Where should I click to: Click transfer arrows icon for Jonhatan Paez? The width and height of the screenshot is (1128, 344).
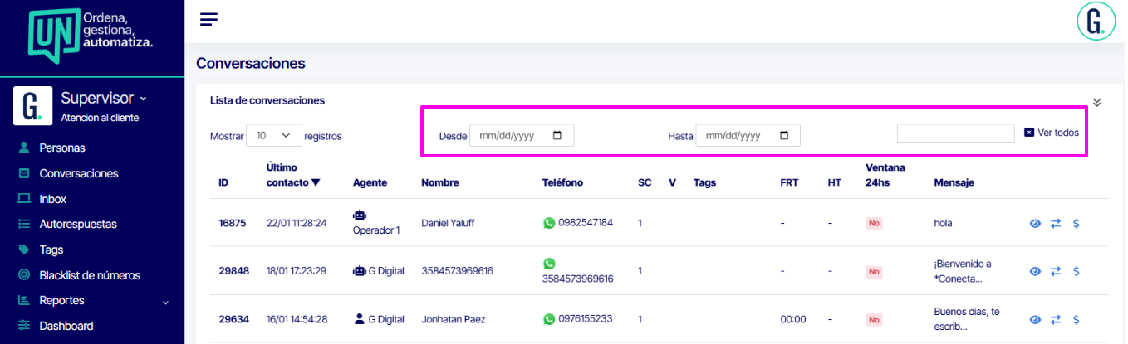(1056, 319)
